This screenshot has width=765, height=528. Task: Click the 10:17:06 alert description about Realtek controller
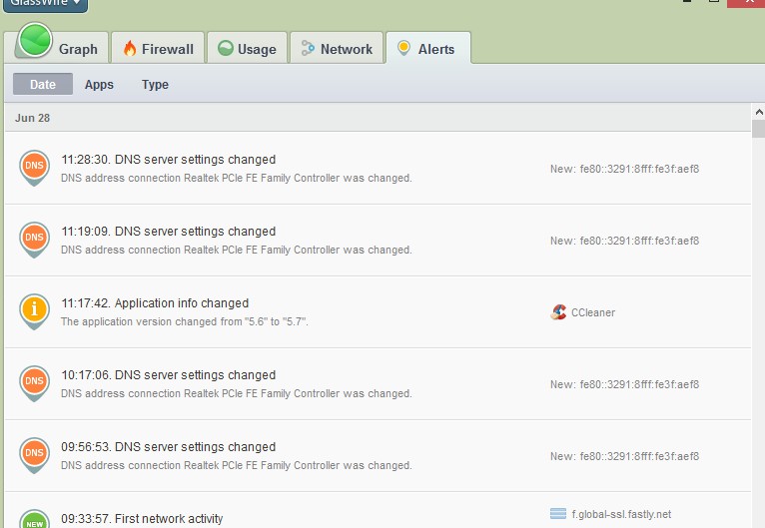pyautogui.click(x=236, y=393)
